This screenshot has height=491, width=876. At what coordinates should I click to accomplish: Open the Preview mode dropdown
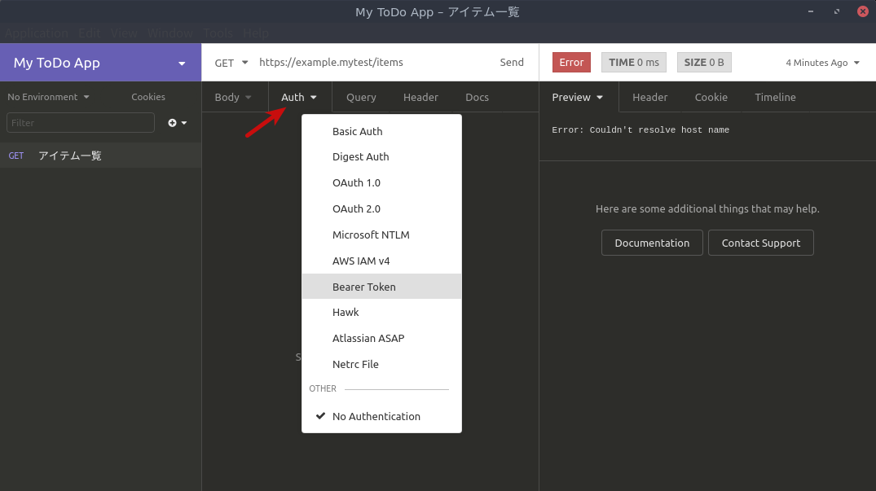pyautogui.click(x=577, y=97)
